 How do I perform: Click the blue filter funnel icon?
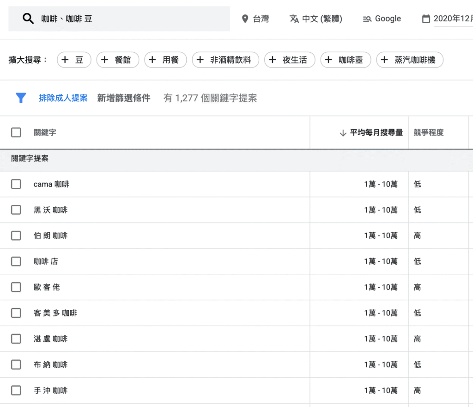[21, 98]
